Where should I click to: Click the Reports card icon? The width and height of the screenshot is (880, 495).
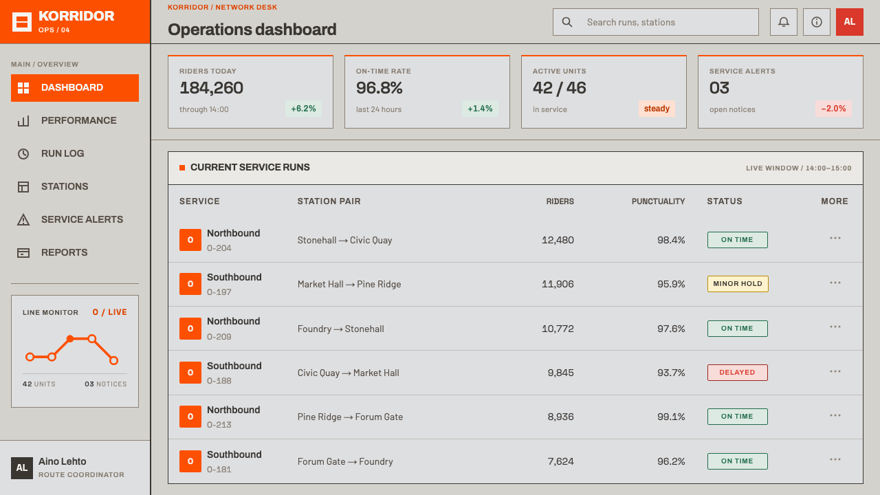(23, 253)
